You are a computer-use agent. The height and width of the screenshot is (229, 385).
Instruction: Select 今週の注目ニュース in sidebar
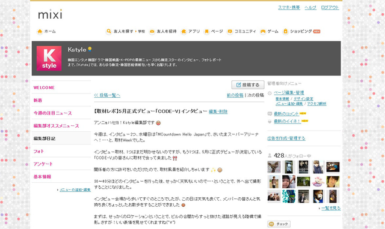[61, 113]
